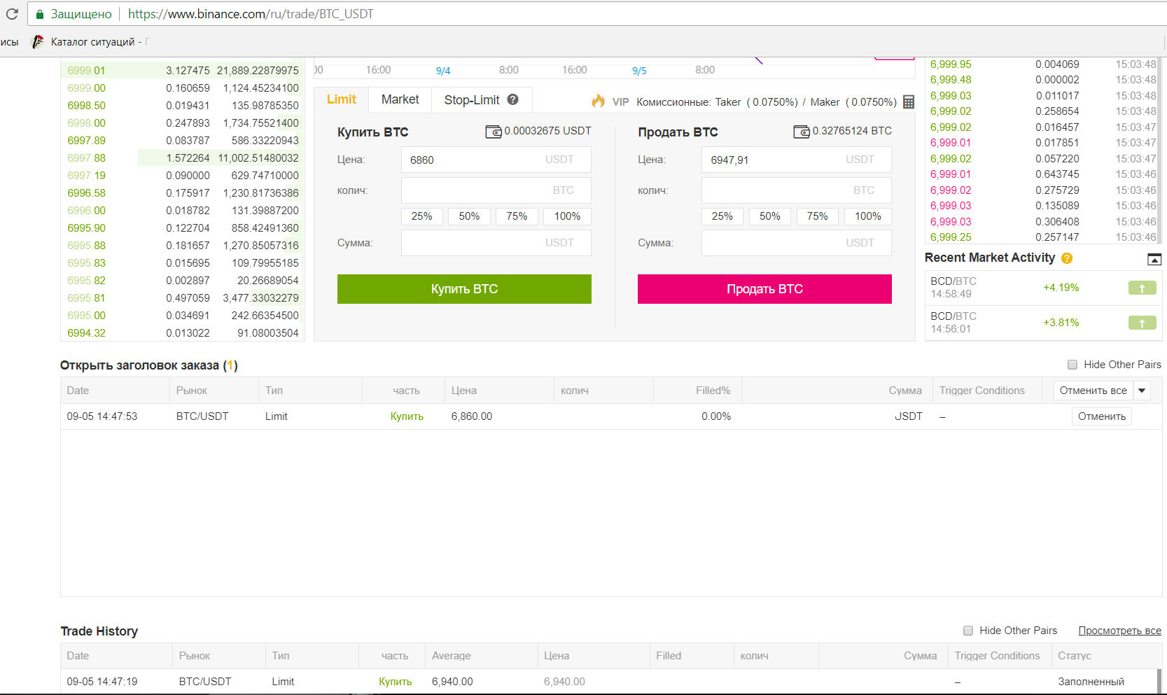Click green arrow for BCD/BTC +3.81%
Viewport: 1167px width, 695px height.
tap(1142, 323)
